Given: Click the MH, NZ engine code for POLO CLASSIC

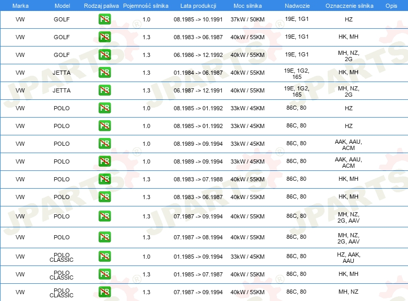Looking at the screenshot, I should pos(349,292).
